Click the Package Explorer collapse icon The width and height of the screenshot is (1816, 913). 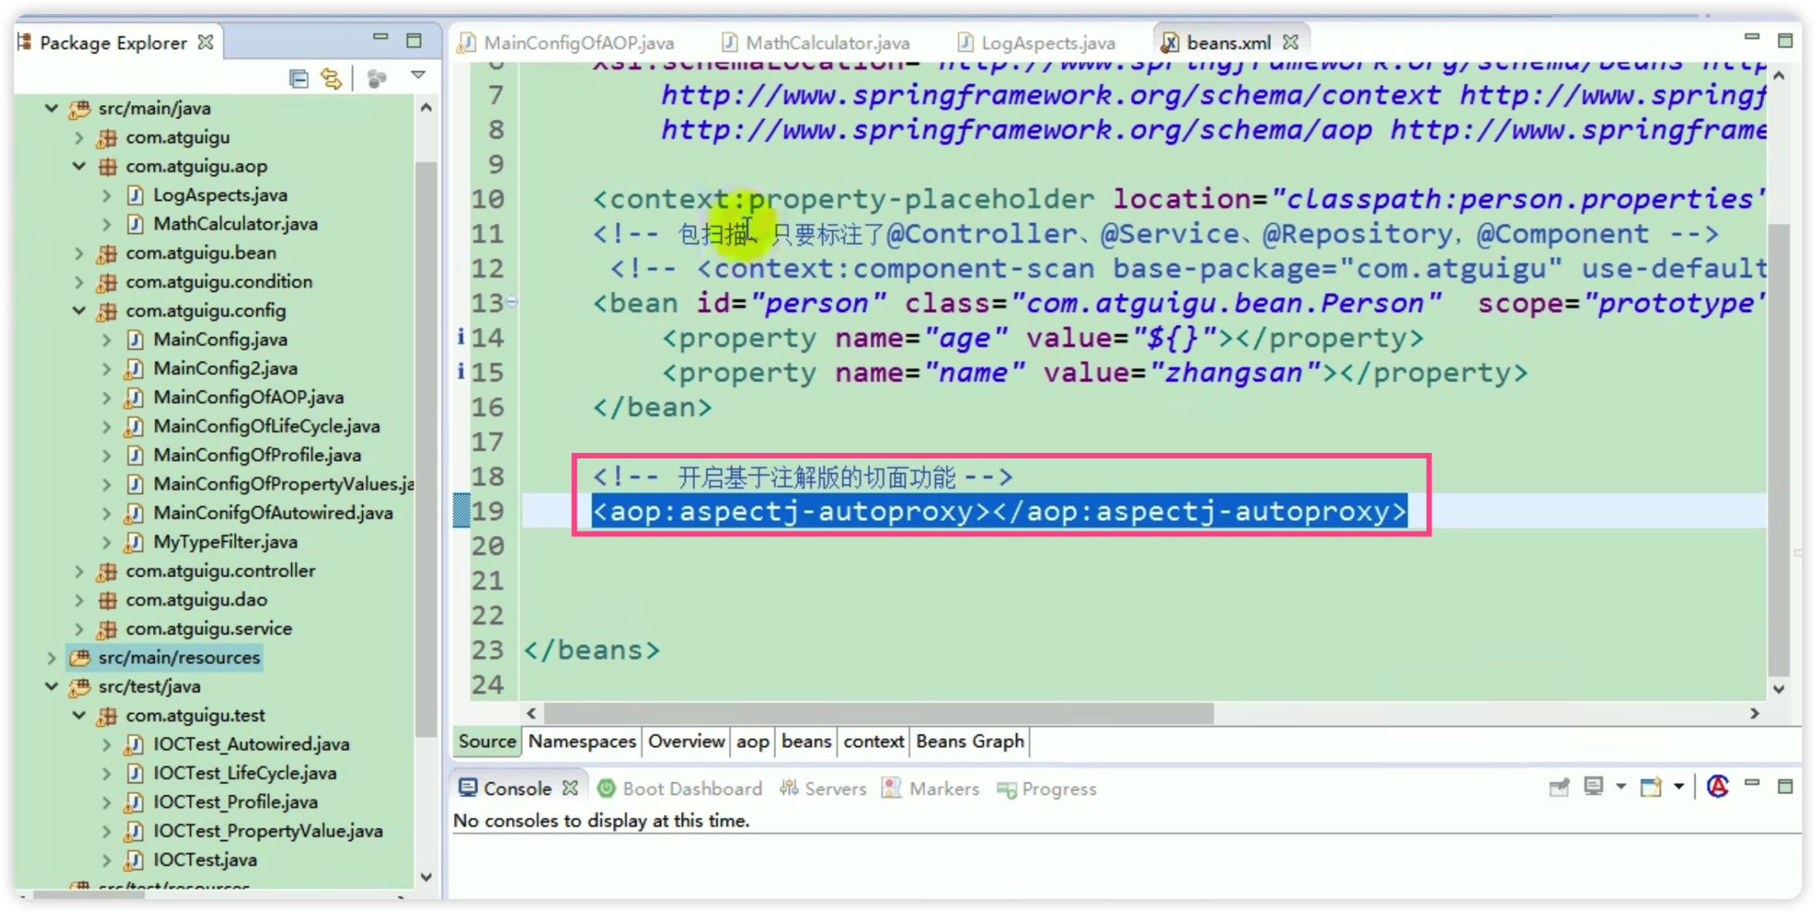pos(300,79)
